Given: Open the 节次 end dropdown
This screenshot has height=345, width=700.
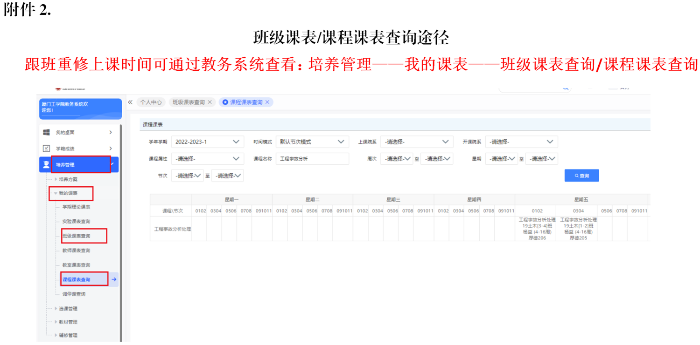Looking at the screenshot, I should pos(227,176).
